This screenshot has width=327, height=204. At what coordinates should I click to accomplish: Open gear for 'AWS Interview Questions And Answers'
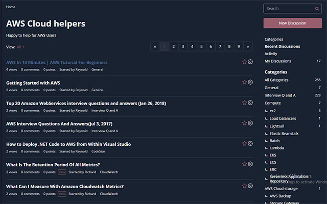pyautogui.click(x=250, y=123)
